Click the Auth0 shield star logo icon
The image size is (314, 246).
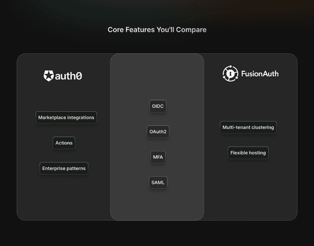48,76
